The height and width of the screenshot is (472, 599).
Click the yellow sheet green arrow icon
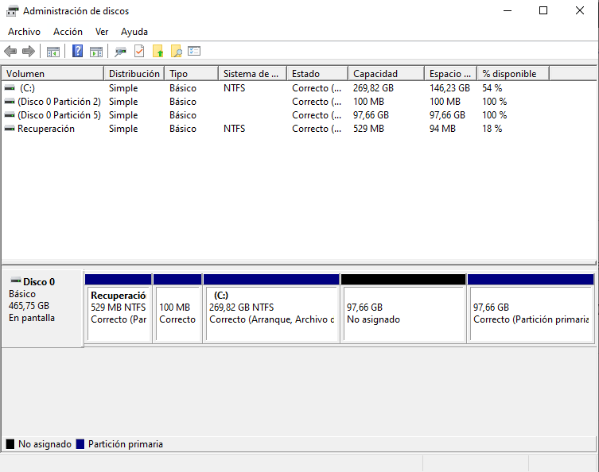click(158, 52)
